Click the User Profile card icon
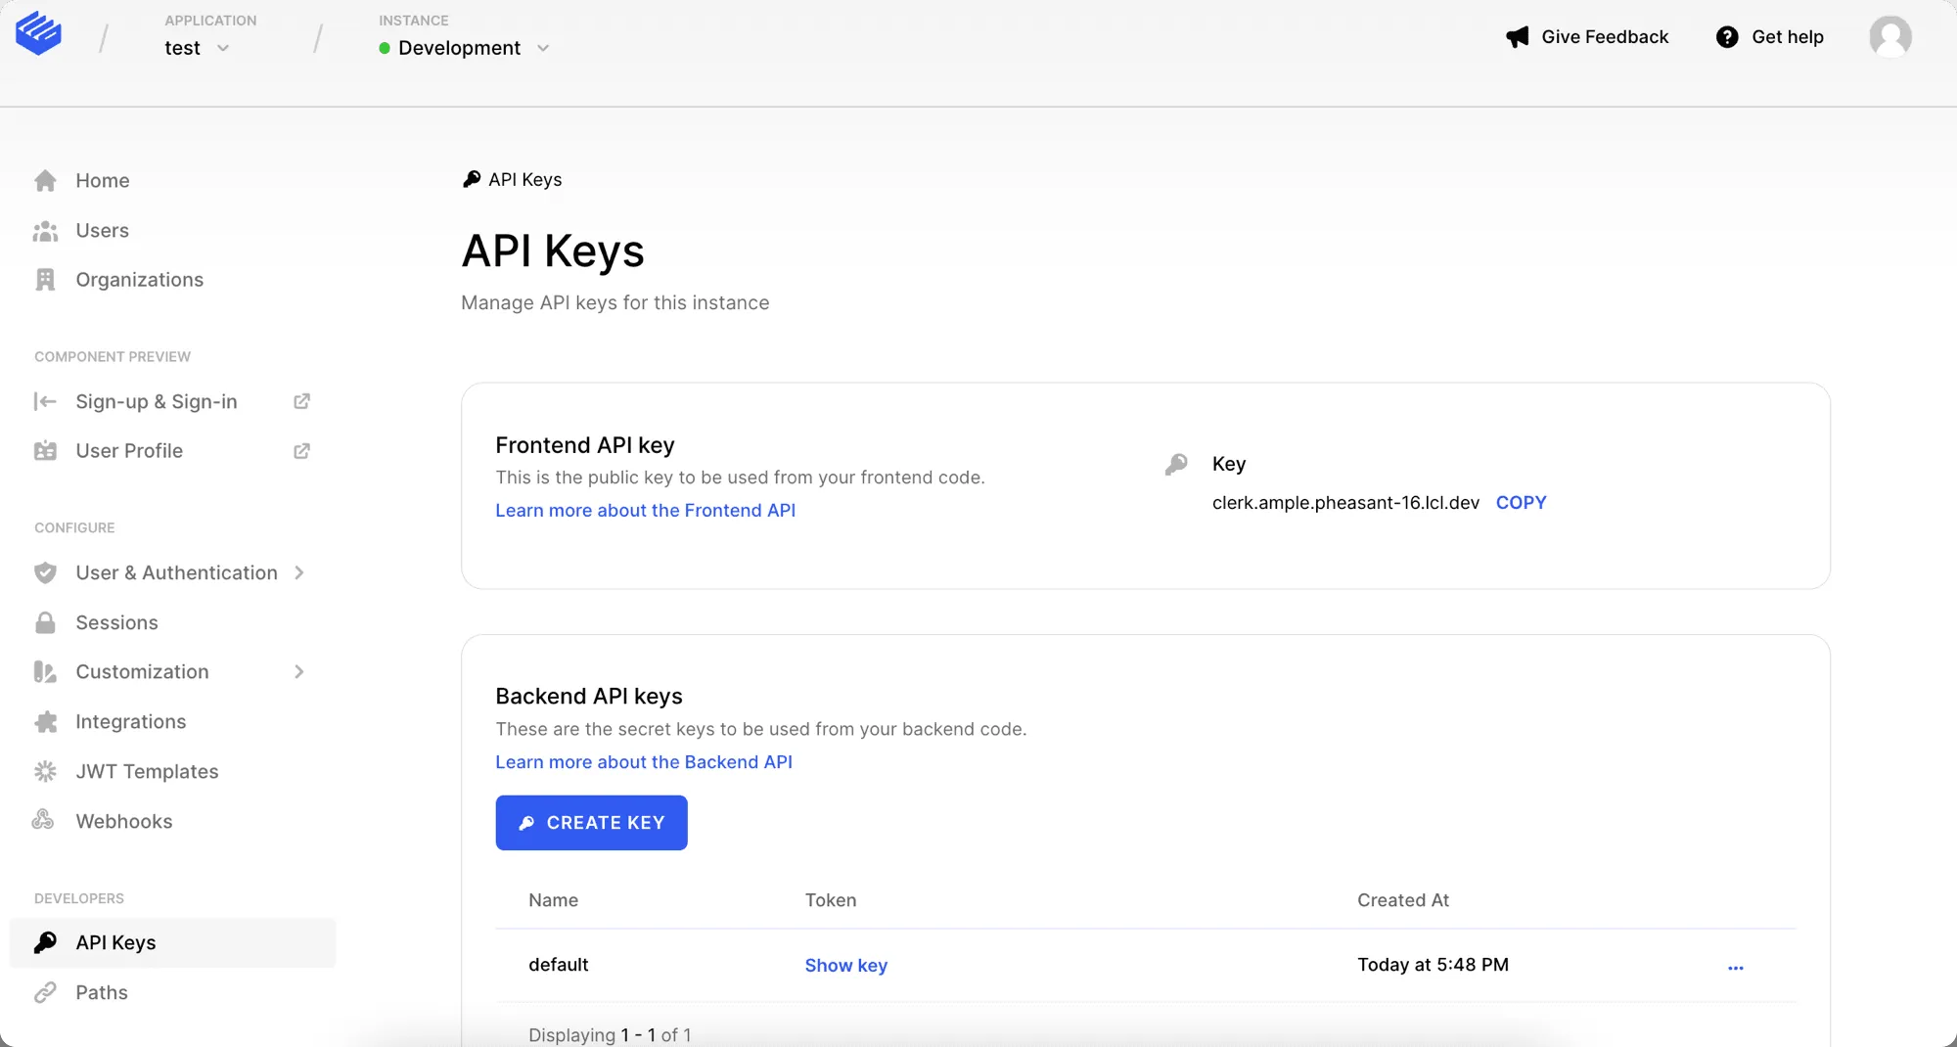Image resolution: width=1957 pixels, height=1047 pixels. (x=45, y=451)
